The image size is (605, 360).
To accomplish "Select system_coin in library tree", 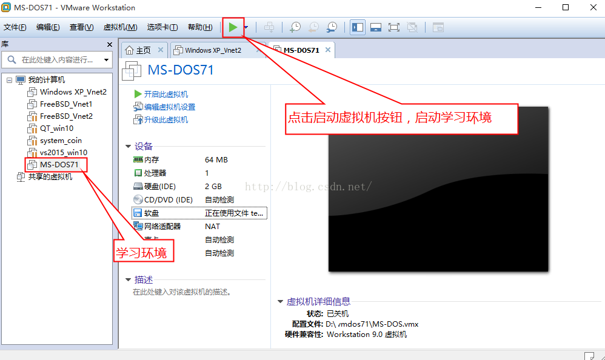I will pyautogui.click(x=61, y=141).
